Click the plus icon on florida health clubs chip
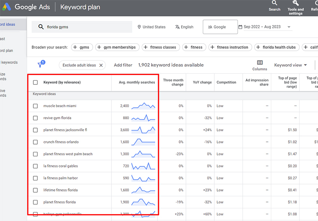The image size is (318, 221). point(258,47)
